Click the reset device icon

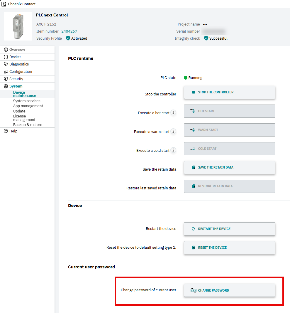pyautogui.click(x=193, y=248)
